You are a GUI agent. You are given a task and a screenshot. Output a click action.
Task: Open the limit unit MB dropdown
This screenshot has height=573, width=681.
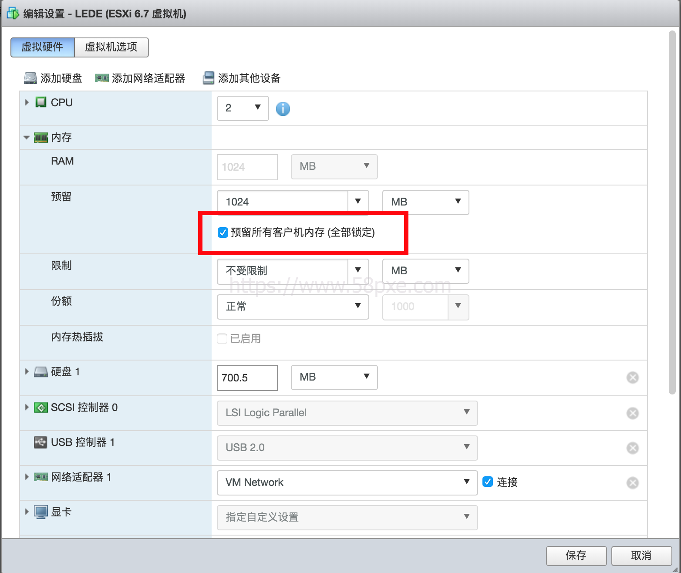[426, 271]
